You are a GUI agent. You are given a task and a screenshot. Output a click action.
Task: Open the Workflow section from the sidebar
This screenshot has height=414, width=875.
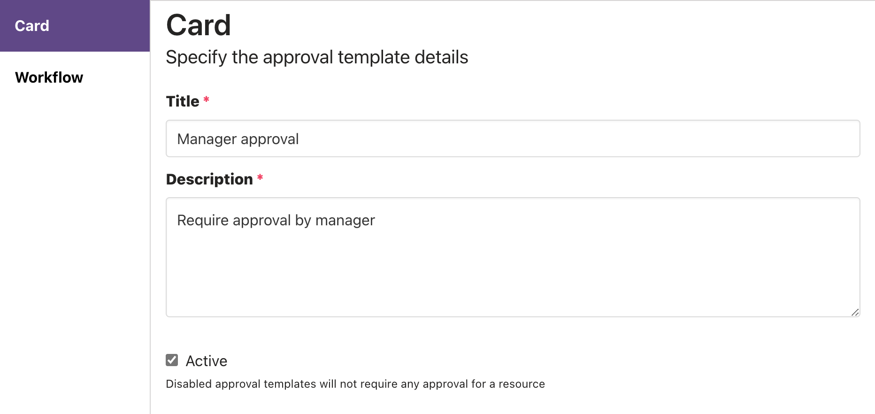pyautogui.click(x=49, y=77)
